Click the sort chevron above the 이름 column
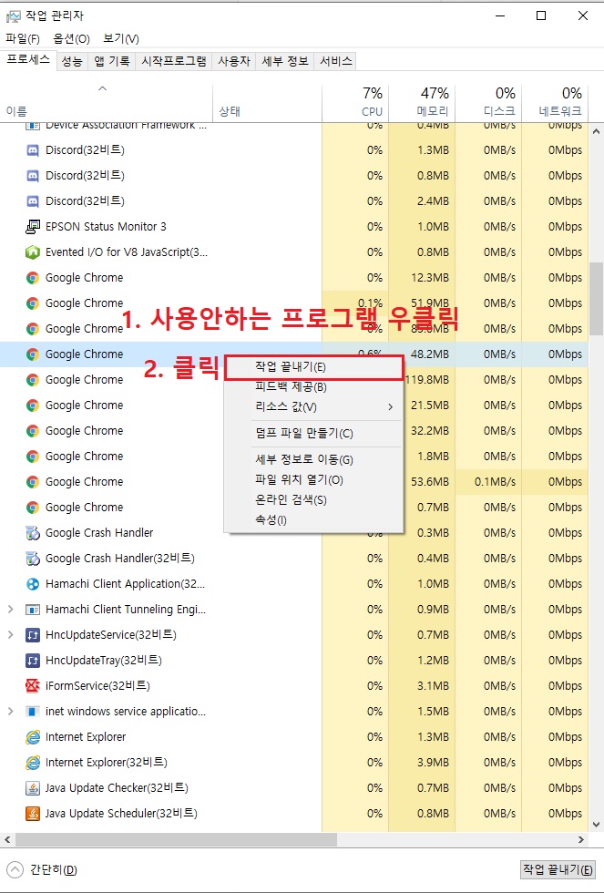 (x=102, y=88)
